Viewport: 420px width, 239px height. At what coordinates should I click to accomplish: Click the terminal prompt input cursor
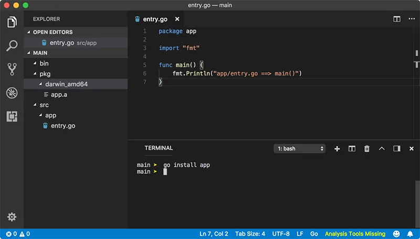(x=165, y=171)
